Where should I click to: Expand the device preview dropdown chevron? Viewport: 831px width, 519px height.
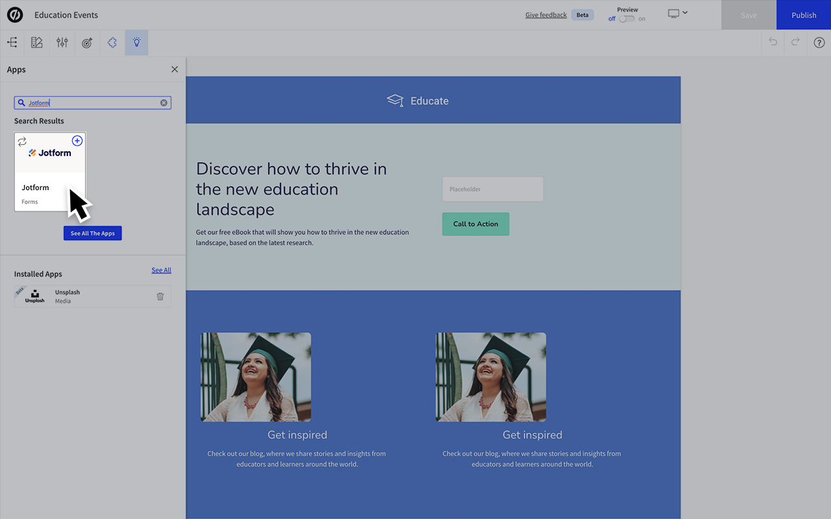(685, 12)
